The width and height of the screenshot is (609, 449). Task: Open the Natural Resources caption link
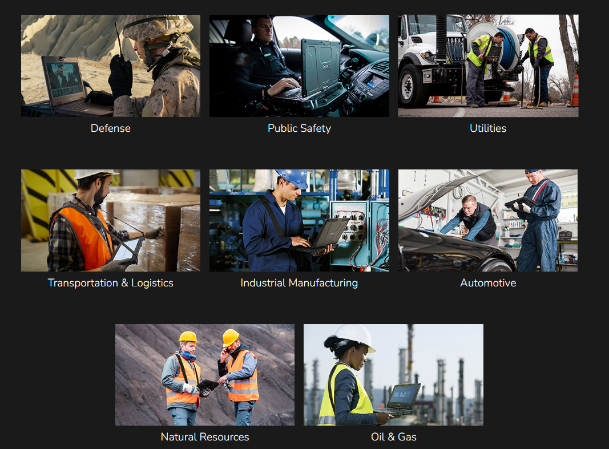(x=205, y=437)
